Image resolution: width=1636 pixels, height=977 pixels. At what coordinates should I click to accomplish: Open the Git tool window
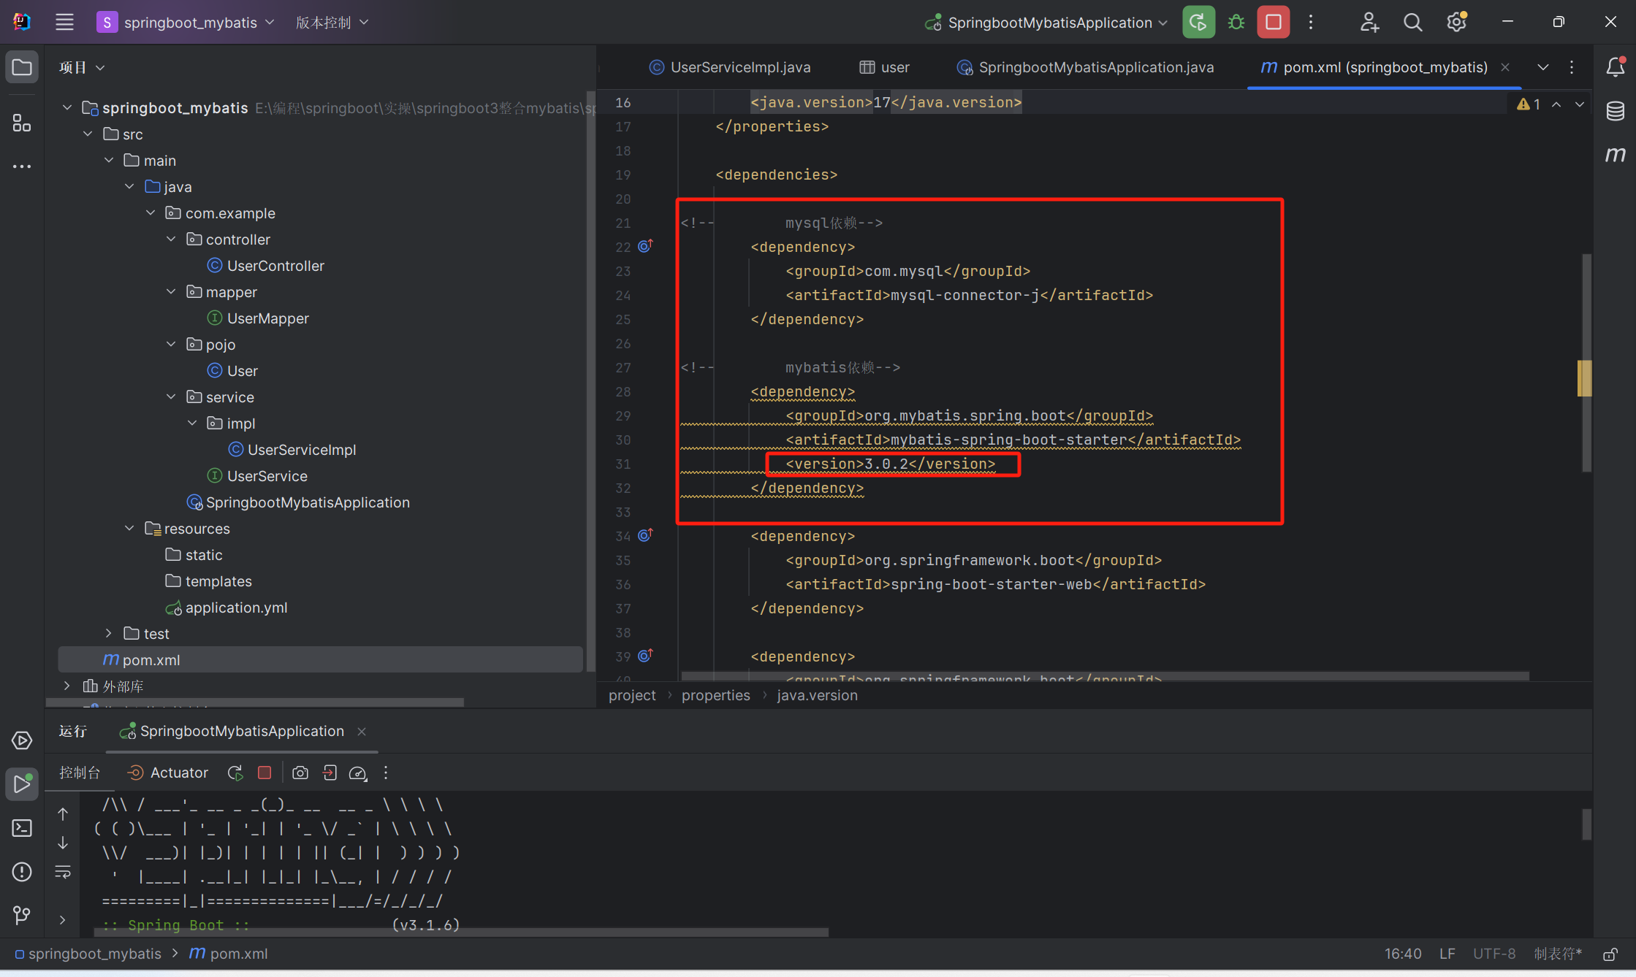coord(22,915)
